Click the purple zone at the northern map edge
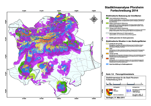This screenshot has height=106, width=151. click(60, 15)
